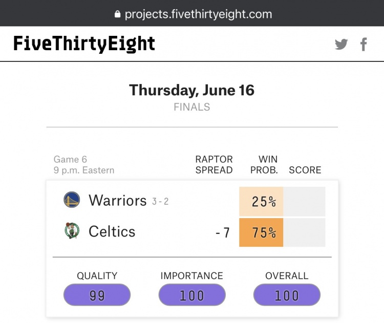Click the Thursday, June 16 date heading
The height and width of the screenshot is (323, 384).
coord(192,90)
